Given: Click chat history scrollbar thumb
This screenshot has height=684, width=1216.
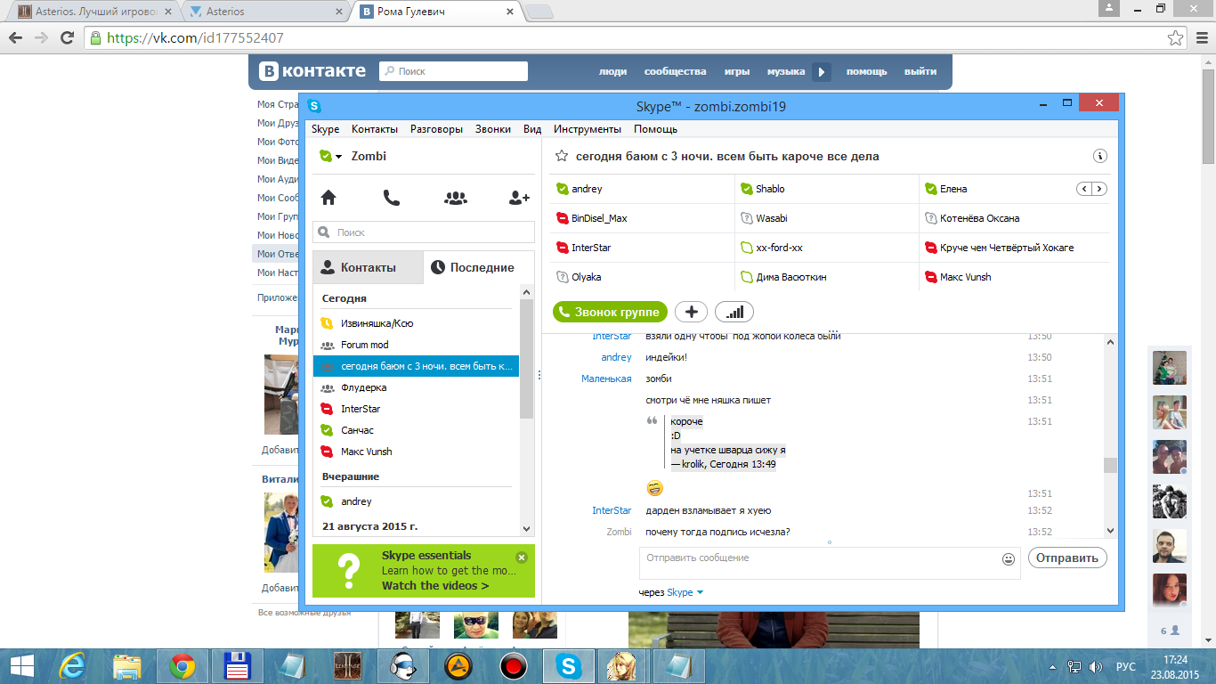Looking at the screenshot, I should pos(1109,465).
